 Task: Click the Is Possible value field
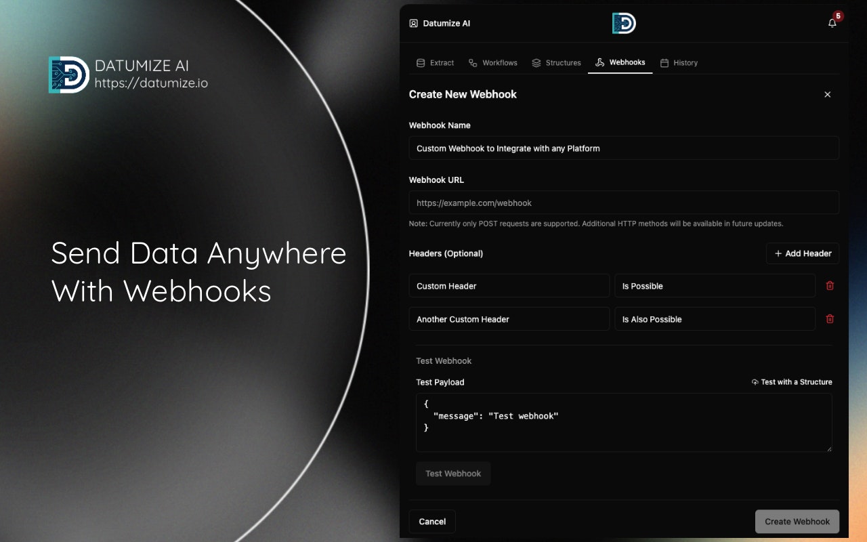click(x=715, y=286)
